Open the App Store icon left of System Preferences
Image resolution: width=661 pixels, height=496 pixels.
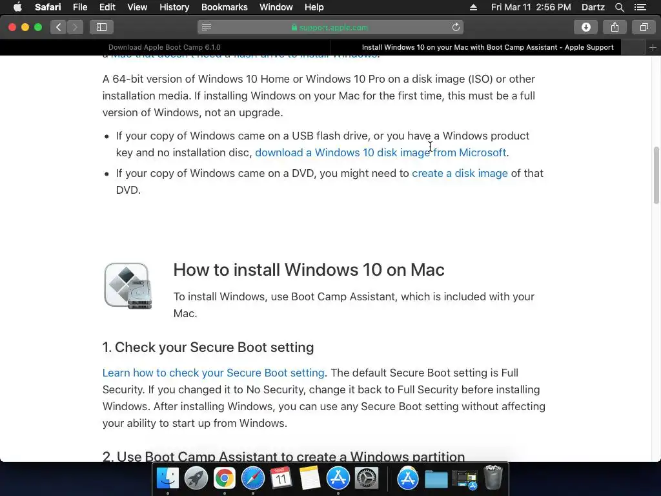click(x=338, y=479)
